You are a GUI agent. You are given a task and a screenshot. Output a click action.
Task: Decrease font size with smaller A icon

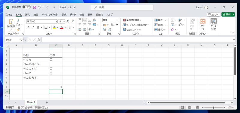[73, 21]
